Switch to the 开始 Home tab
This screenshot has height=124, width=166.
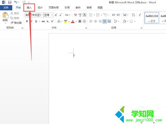pyautogui.click(x=18, y=8)
